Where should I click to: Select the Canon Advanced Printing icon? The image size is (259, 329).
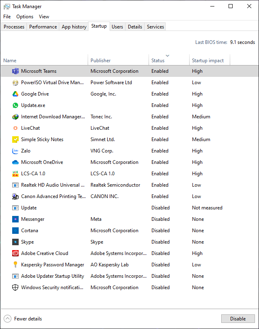[15, 196]
